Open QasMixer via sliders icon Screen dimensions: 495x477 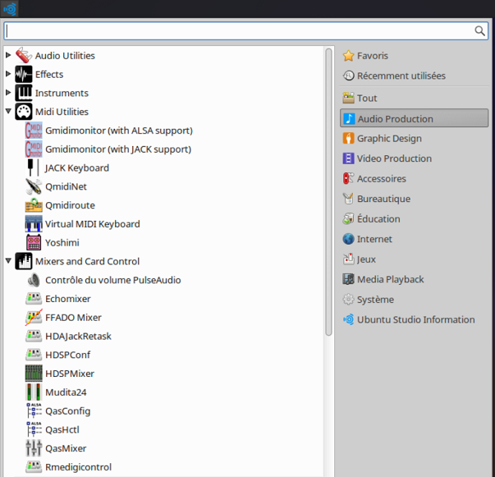(x=34, y=448)
